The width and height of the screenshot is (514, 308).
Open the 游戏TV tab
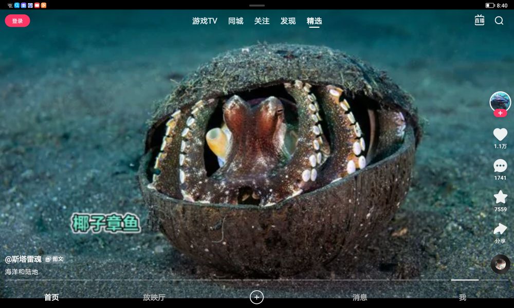tap(205, 21)
